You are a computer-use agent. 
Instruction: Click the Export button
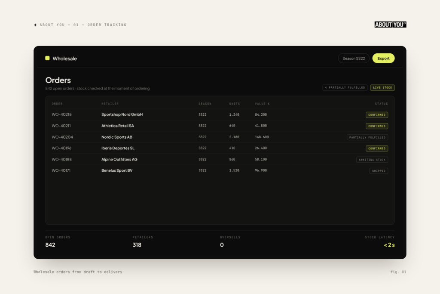click(x=383, y=58)
